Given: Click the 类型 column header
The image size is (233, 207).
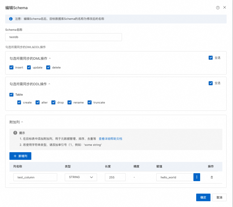Looking at the screenshot, I should (68, 167).
